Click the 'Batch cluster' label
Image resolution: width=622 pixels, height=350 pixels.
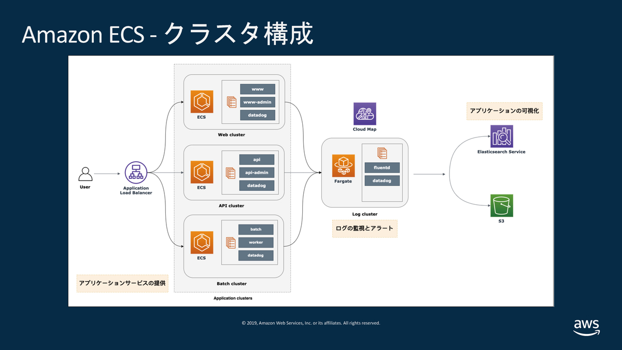(x=231, y=284)
